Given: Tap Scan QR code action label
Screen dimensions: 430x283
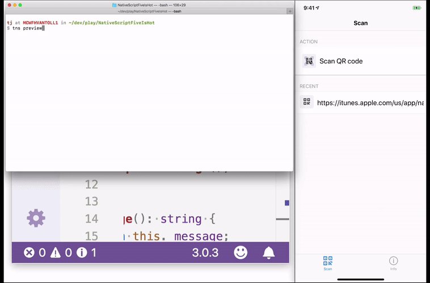Looking at the screenshot, I should click(341, 61).
